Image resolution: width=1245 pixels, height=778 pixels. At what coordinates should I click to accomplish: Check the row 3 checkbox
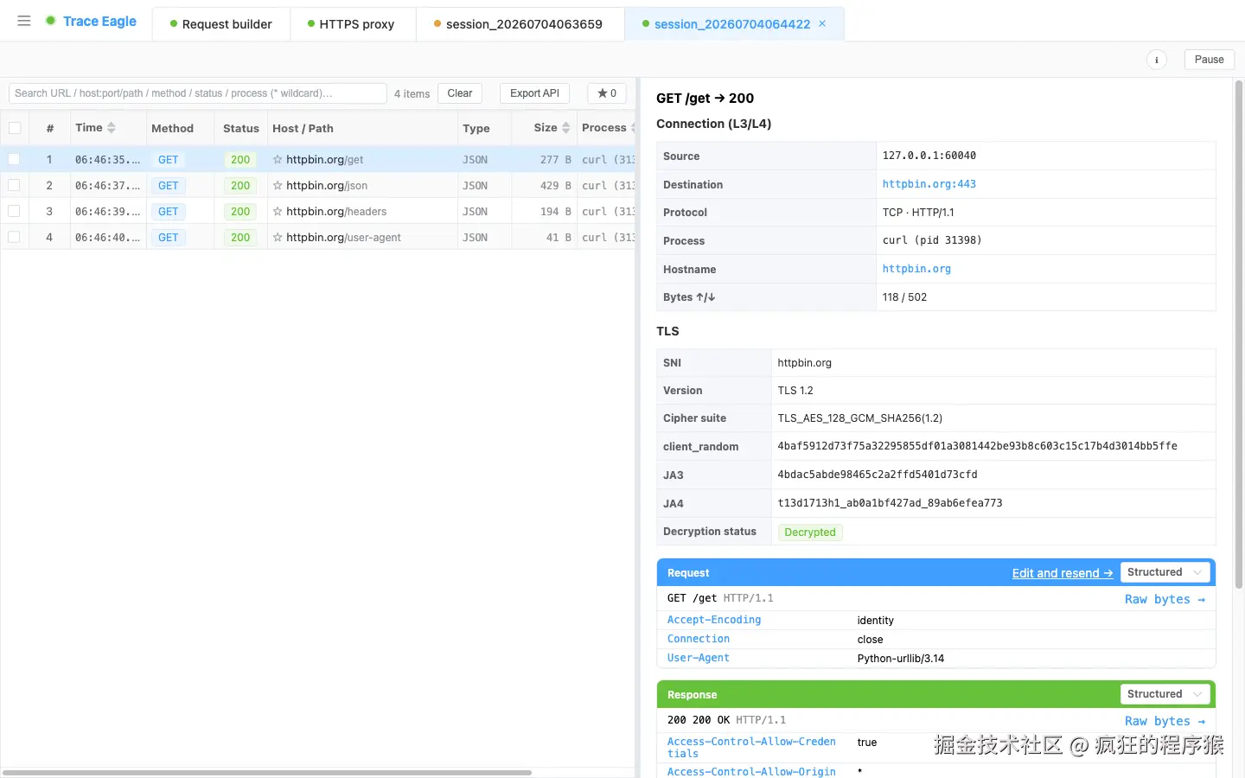pos(14,212)
